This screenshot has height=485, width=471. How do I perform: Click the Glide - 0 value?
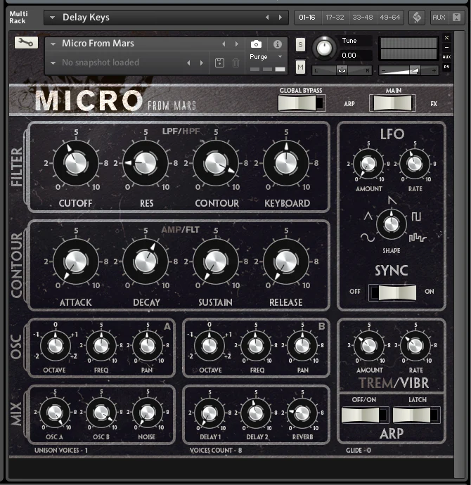[x=359, y=451]
